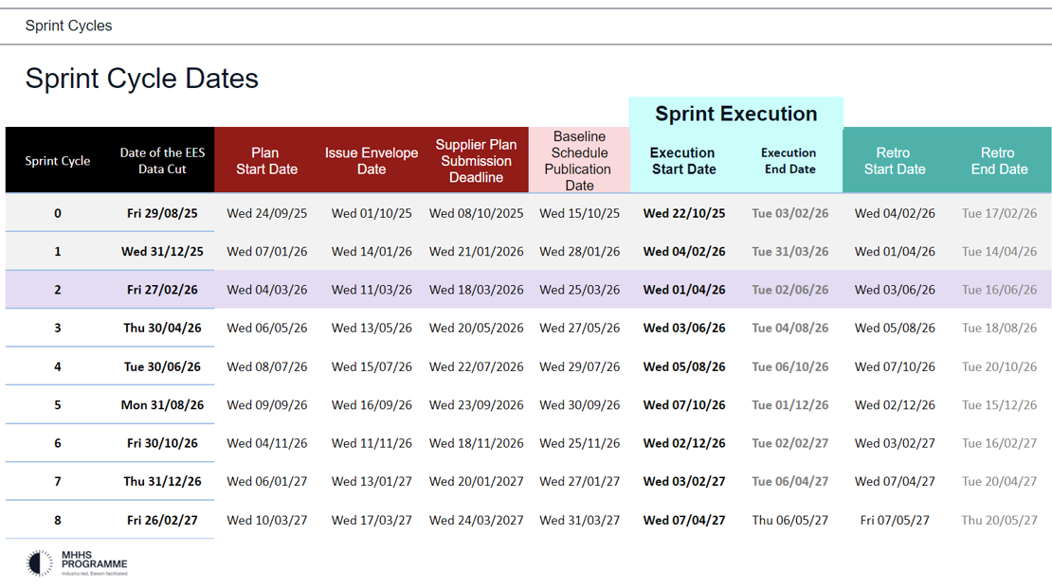Select the 'Retro Start Date' column header
Image resolution: width=1052 pixels, height=588 pixels.
point(895,160)
